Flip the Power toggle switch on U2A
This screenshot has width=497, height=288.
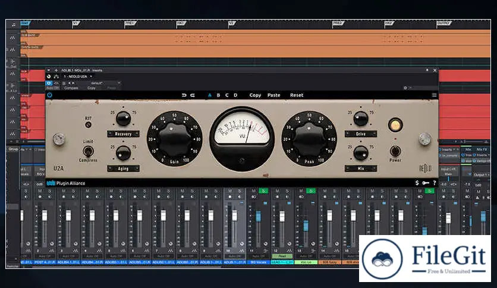[395, 151]
